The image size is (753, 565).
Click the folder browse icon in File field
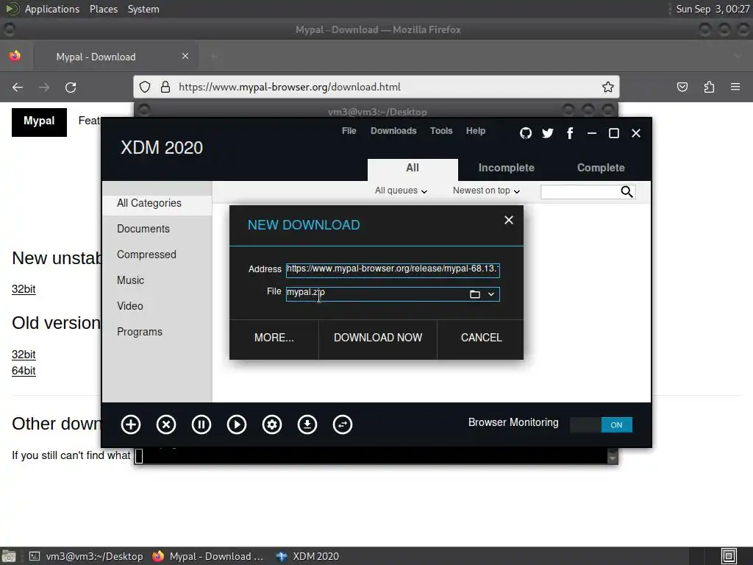(475, 294)
